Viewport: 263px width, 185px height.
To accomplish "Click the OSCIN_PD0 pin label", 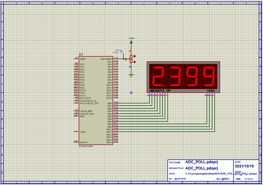I will point(86,111).
